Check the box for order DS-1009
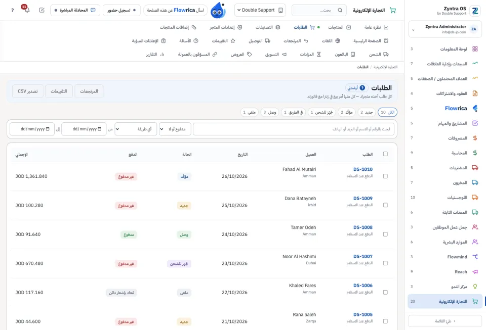486x330 pixels. [x=385, y=205]
